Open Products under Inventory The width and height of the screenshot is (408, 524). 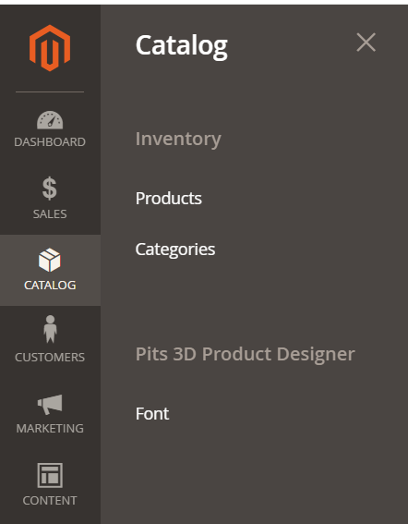[169, 198]
